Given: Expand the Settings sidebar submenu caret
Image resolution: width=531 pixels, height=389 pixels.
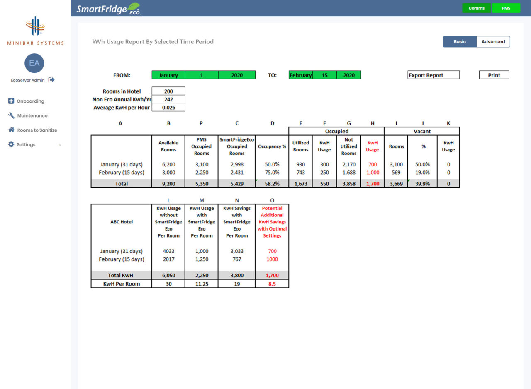Looking at the screenshot, I should 59,144.
